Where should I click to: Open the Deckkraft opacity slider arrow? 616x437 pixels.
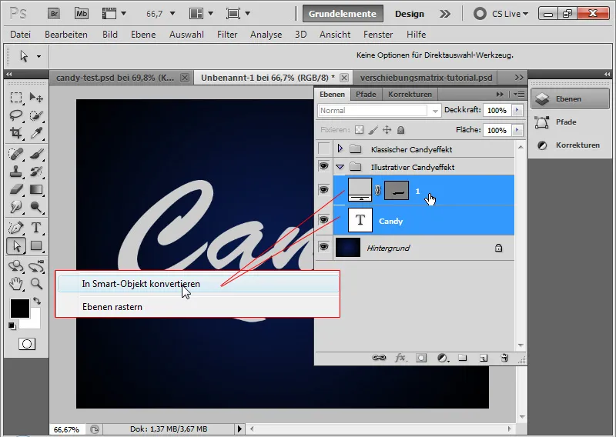pos(517,110)
